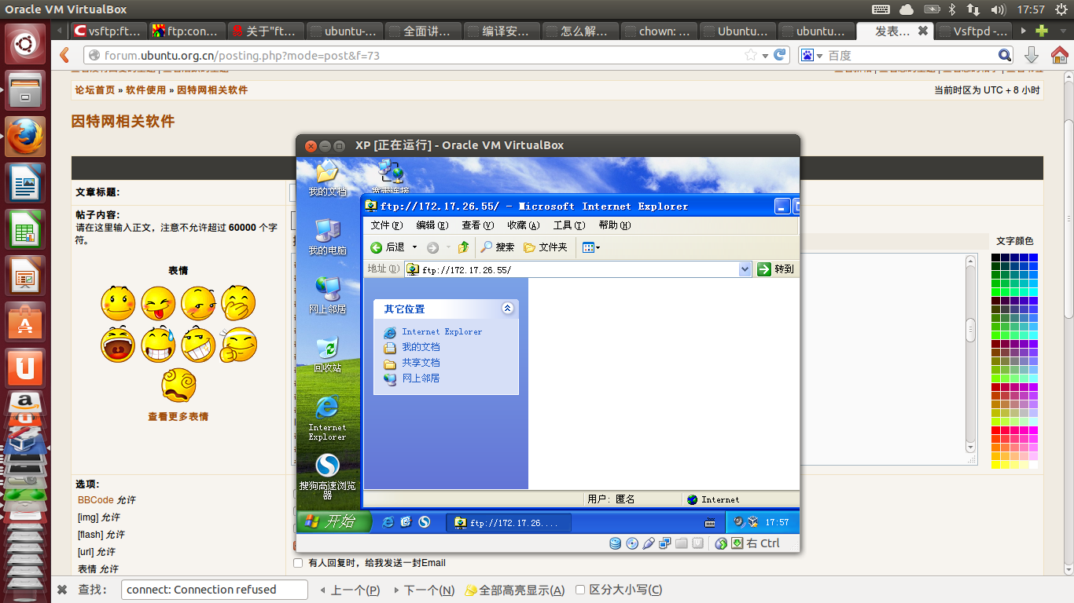
Task: Open the IE Views icon dropdown
Action: (x=590, y=247)
